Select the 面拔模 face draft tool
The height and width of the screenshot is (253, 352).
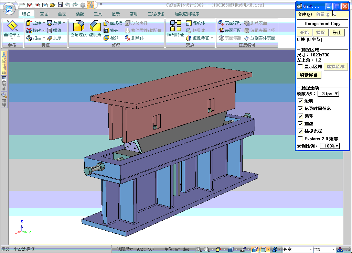[113, 23]
